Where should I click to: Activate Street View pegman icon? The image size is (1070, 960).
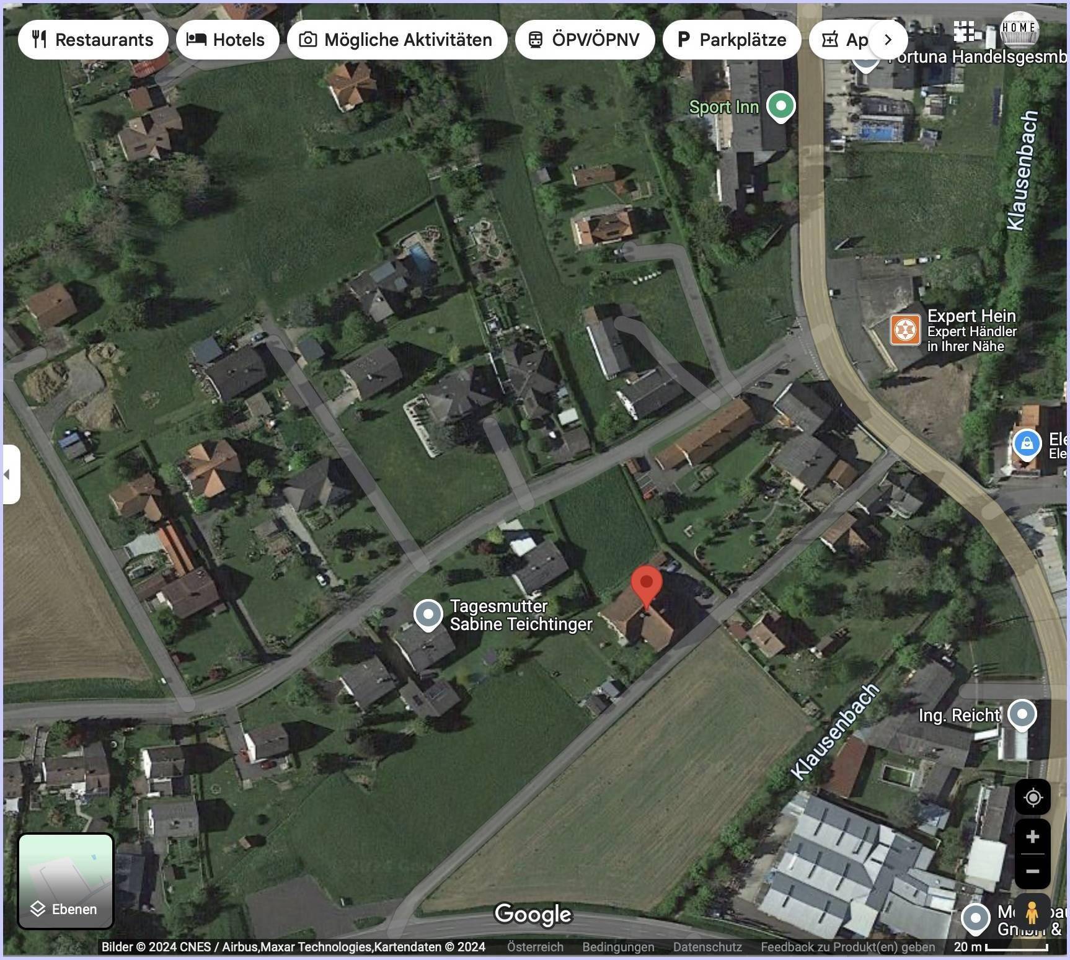(1032, 913)
